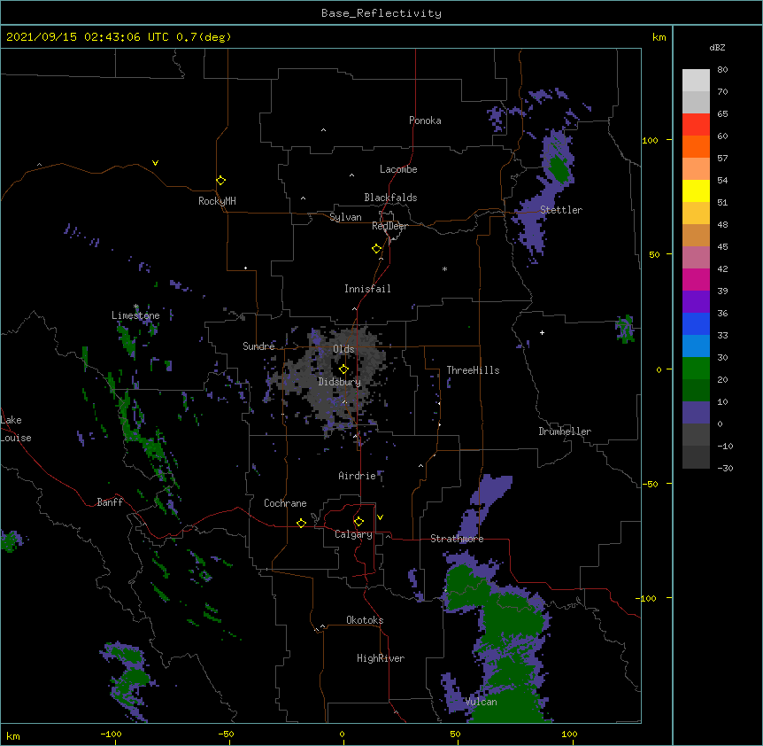Click the dBZ legend heading
The height and width of the screenshot is (746, 763).
717,48
